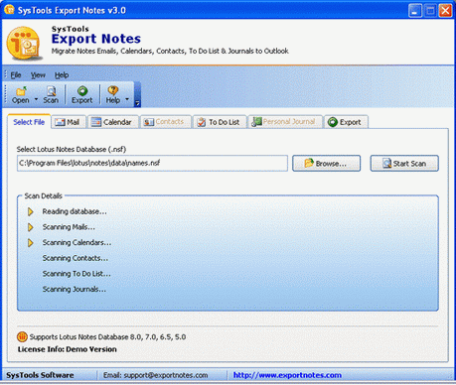Click the Scan toolbar icon
This screenshot has width=456, height=385.
pos(51,91)
